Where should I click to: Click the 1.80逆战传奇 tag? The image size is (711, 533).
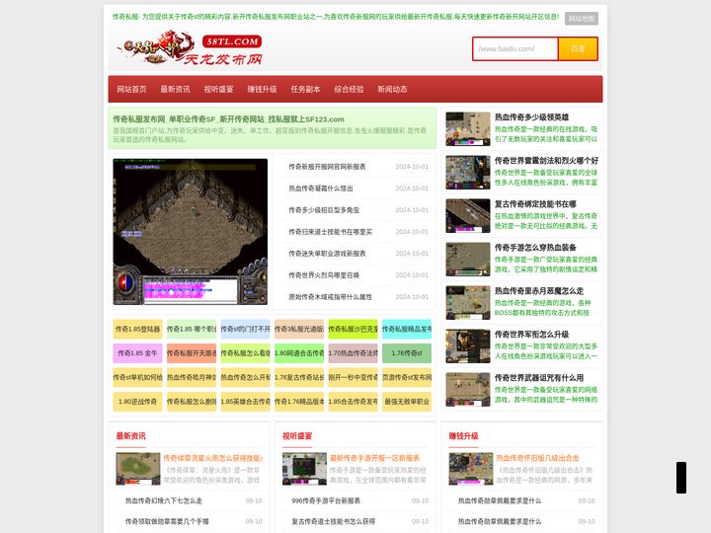click(x=137, y=402)
